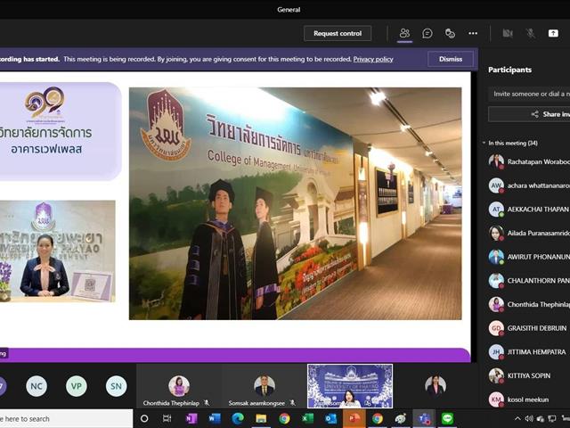
Task: Open the participants panel icon
Action: 404,34
